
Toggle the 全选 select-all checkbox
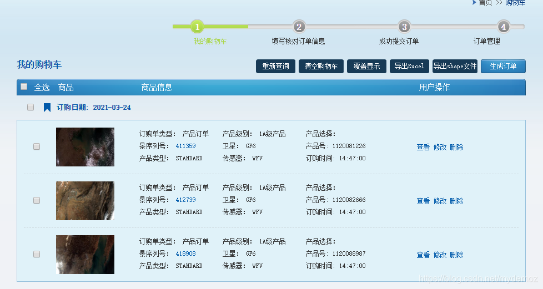(x=24, y=87)
